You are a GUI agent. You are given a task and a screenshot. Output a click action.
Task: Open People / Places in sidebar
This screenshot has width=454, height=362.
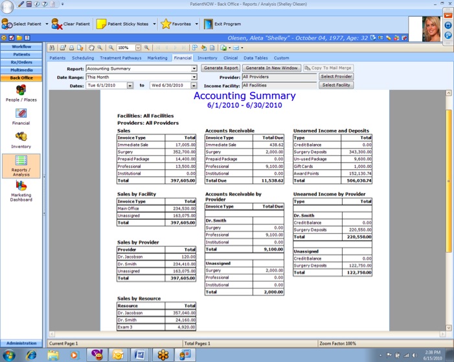pos(21,93)
